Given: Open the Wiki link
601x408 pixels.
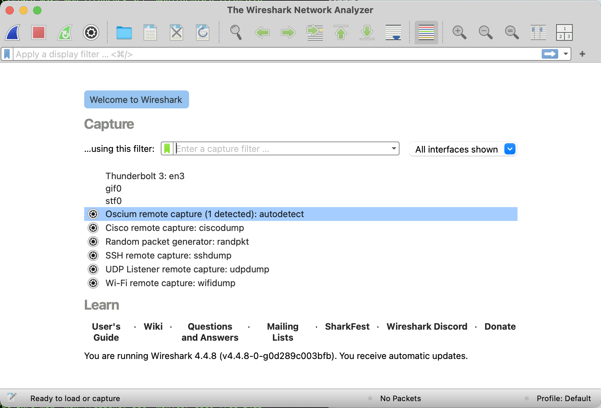Looking at the screenshot, I should [x=153, y=327].
